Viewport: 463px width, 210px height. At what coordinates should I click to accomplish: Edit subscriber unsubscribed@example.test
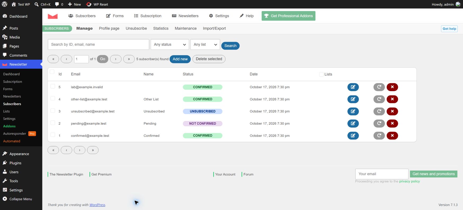353,111
